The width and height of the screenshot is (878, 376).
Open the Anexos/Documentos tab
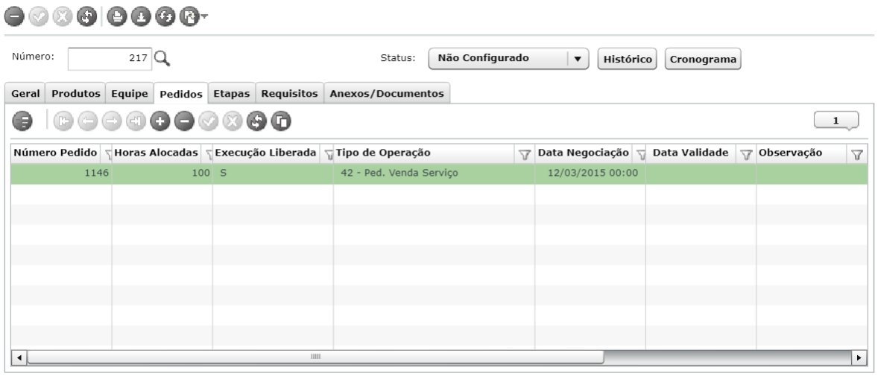click(x=387, y=93)
